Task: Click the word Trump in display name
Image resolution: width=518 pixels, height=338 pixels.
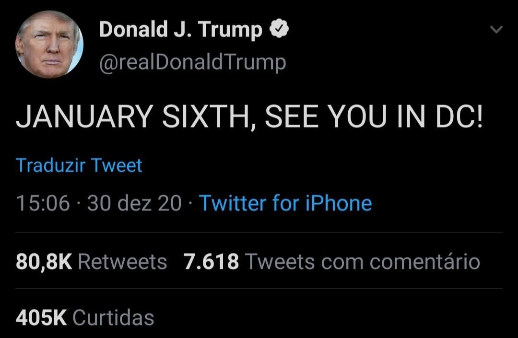Action: (x=230, y=30)
